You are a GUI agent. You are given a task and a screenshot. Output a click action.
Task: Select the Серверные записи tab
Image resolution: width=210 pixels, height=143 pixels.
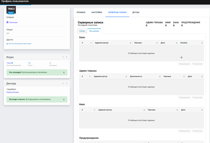[117, 12]
